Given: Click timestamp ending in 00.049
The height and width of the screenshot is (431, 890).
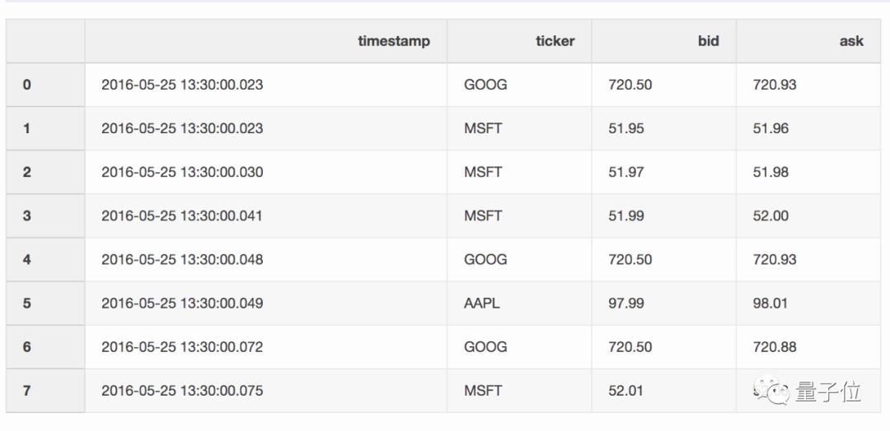Looking at the screenshot, I should (182, 304).
